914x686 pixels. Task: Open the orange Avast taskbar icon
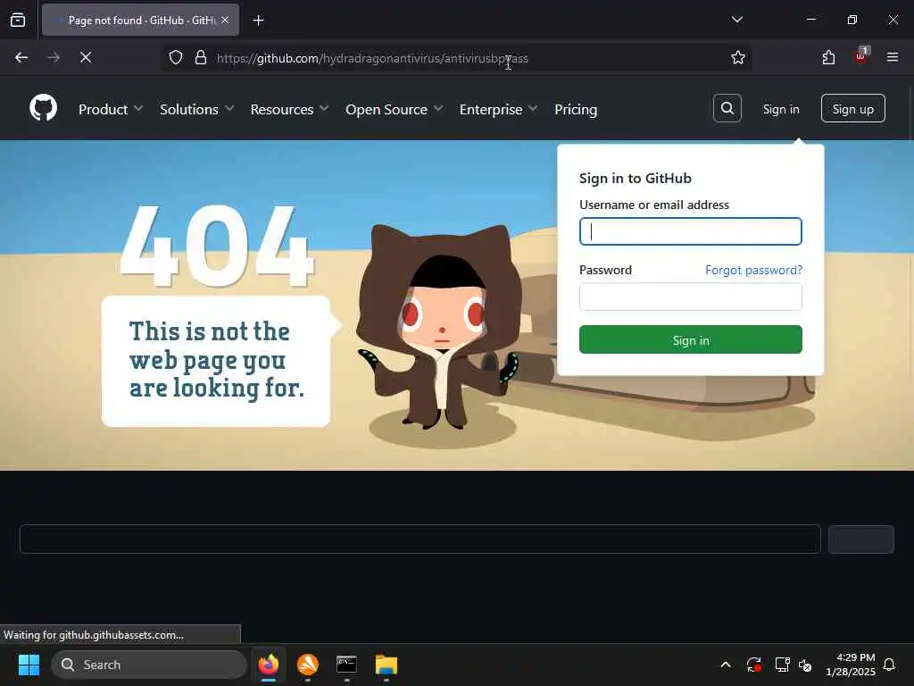pos(308,665)
